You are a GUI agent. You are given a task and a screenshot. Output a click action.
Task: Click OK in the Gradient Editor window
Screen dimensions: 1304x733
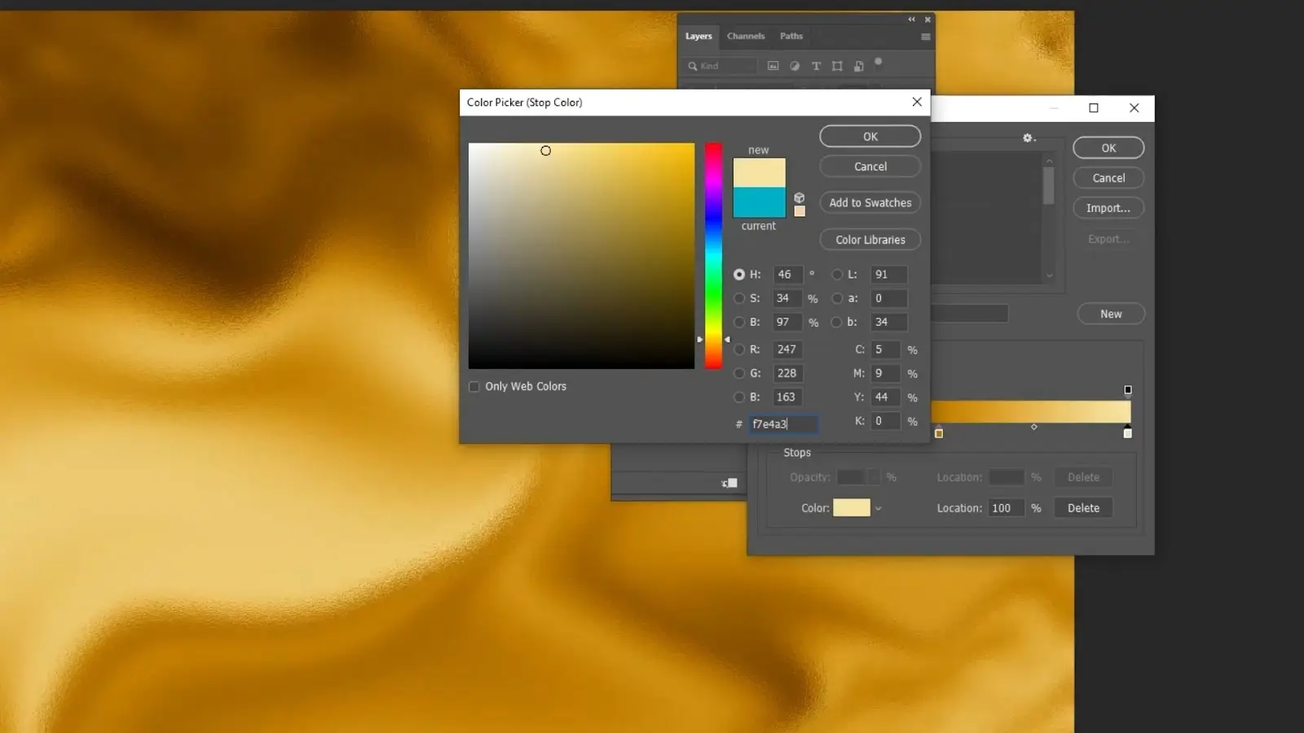1108,147
